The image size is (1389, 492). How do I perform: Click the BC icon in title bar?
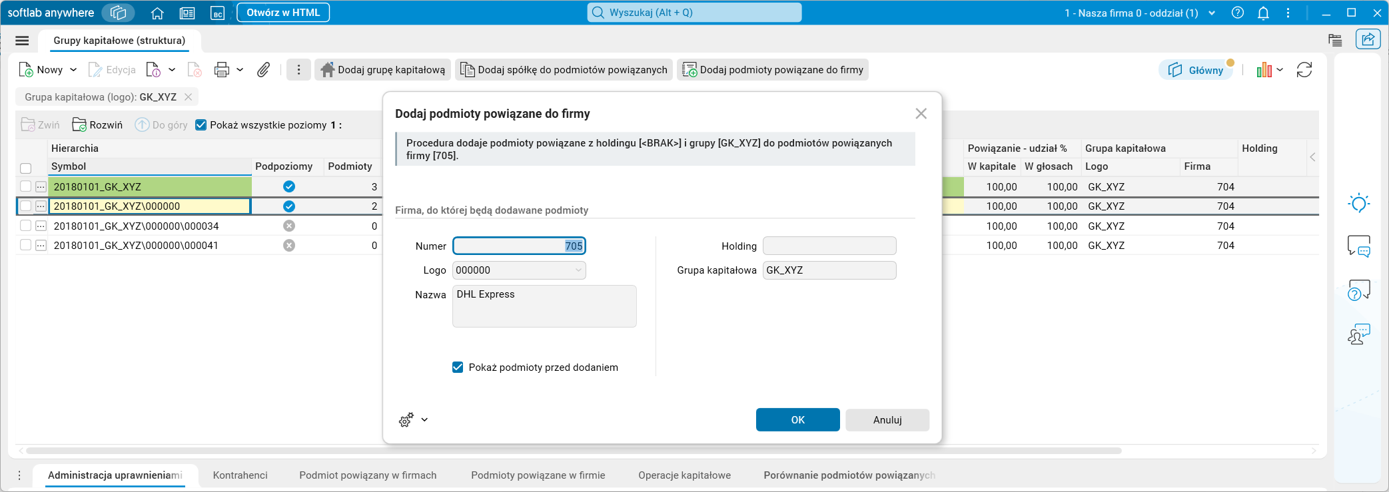pyautogui.click(x=217, y=13)
